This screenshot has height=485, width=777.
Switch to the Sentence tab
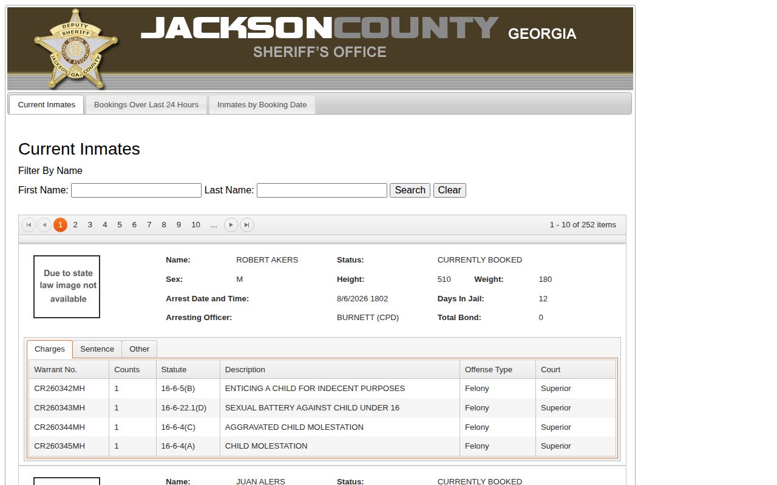click(x=97, y=349)
